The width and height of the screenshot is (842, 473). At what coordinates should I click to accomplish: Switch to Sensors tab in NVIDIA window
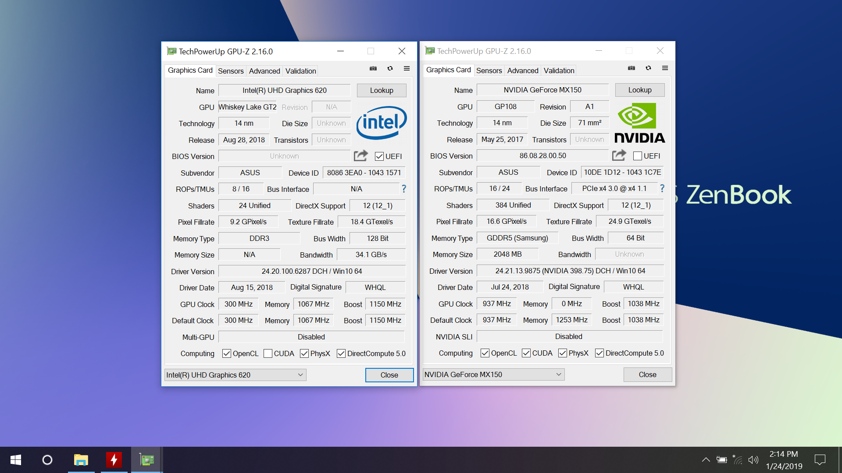(x=489, y=71)
